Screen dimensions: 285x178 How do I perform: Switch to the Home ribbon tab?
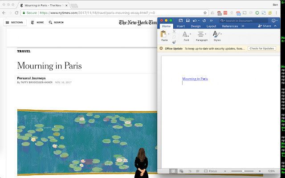166,26
